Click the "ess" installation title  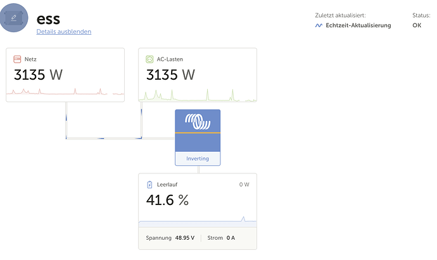pos(48,18)
